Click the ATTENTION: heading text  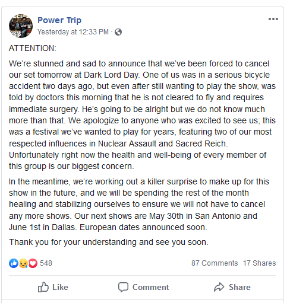[x=33, y=48]
